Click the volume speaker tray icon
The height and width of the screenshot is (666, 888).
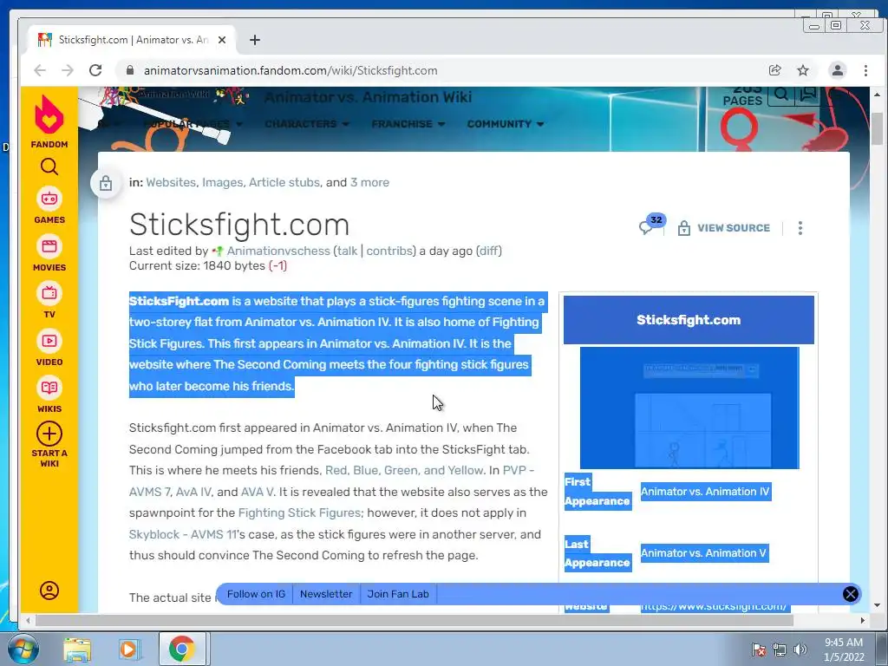pyautogui.click(x=800, y=650)
